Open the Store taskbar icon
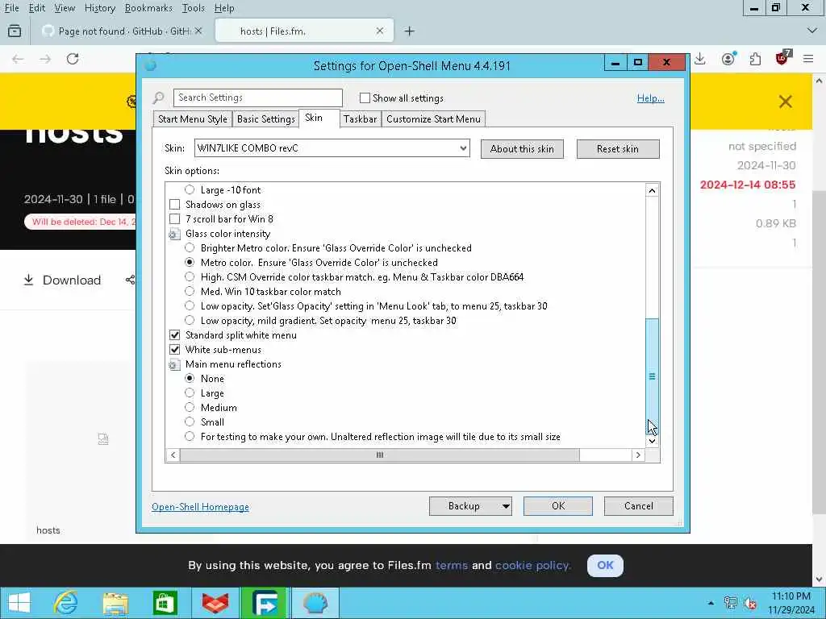Image resolution: width=826 pixels, height=619 pixels. 165,603
